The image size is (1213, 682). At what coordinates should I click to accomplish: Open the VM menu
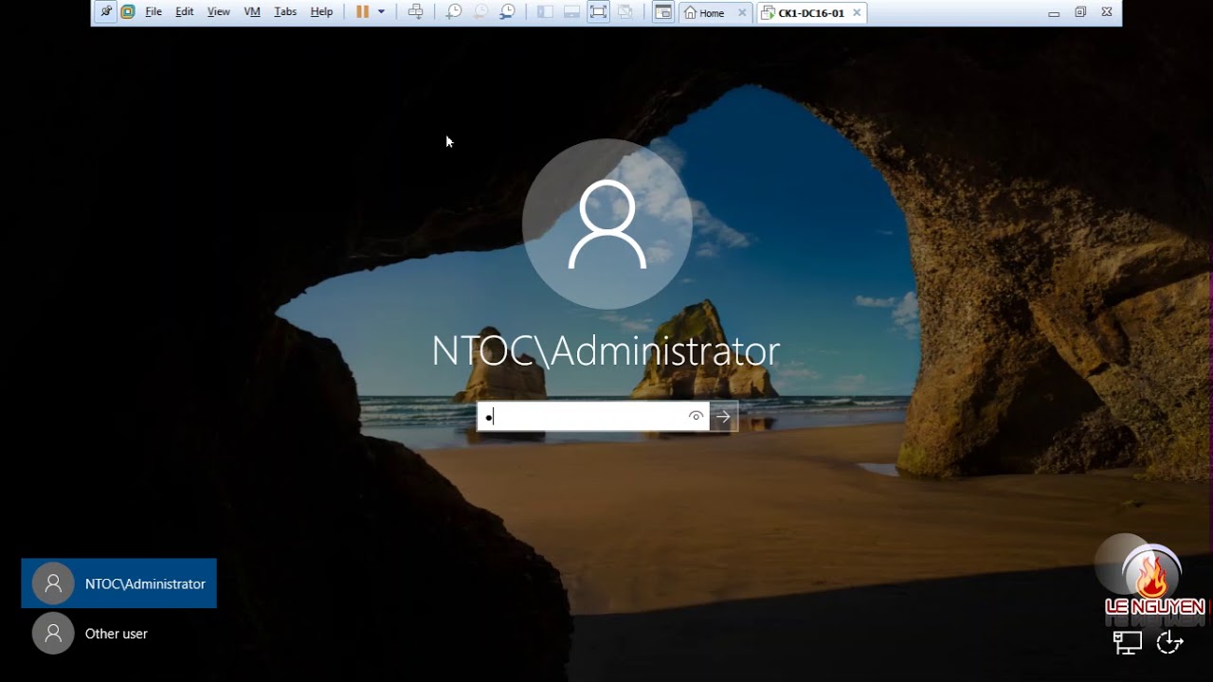coord(252,12)
